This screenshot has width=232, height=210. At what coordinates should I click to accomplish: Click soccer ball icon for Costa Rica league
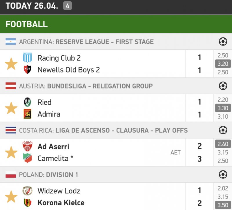(223, 130)
